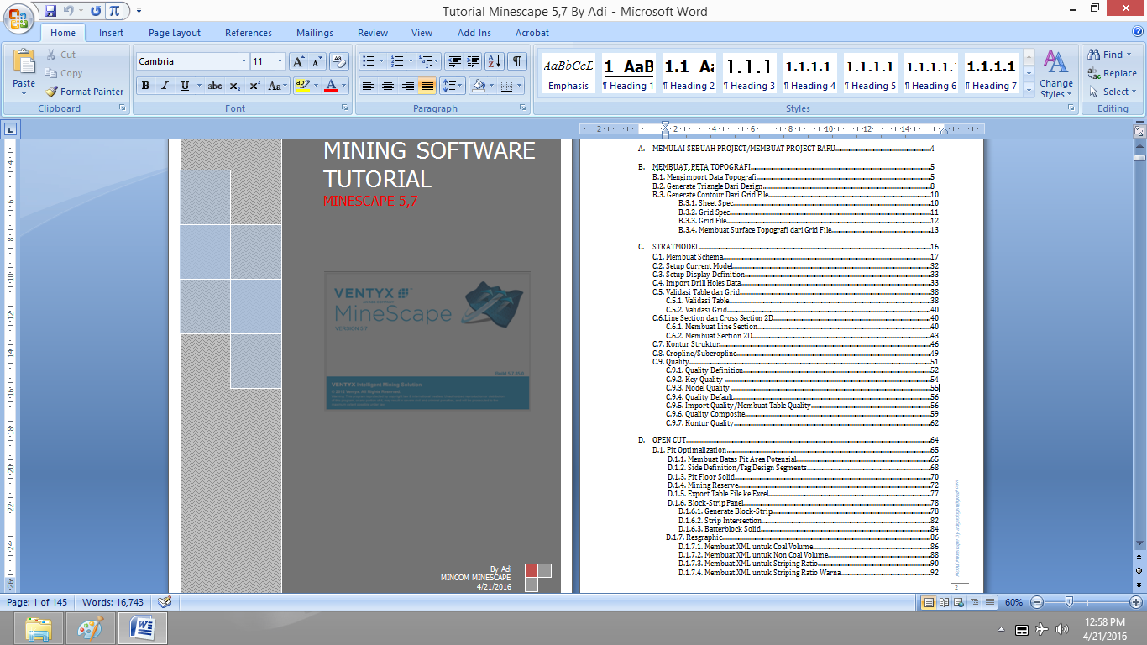
Task: Apply the Emphasis style
Action: point(568,74)
